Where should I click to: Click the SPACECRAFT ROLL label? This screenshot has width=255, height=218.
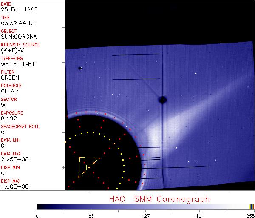20,126
